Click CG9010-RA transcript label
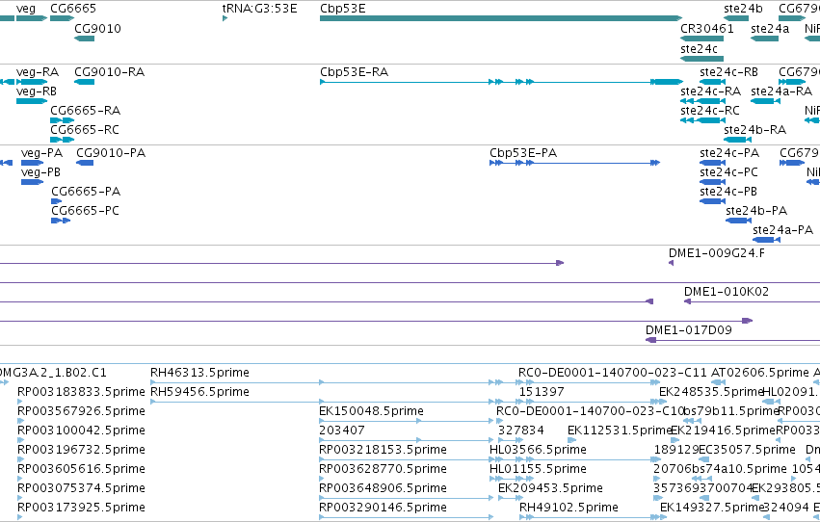The image size is (820, 522). pyautogui.click(x=109, y=71)
